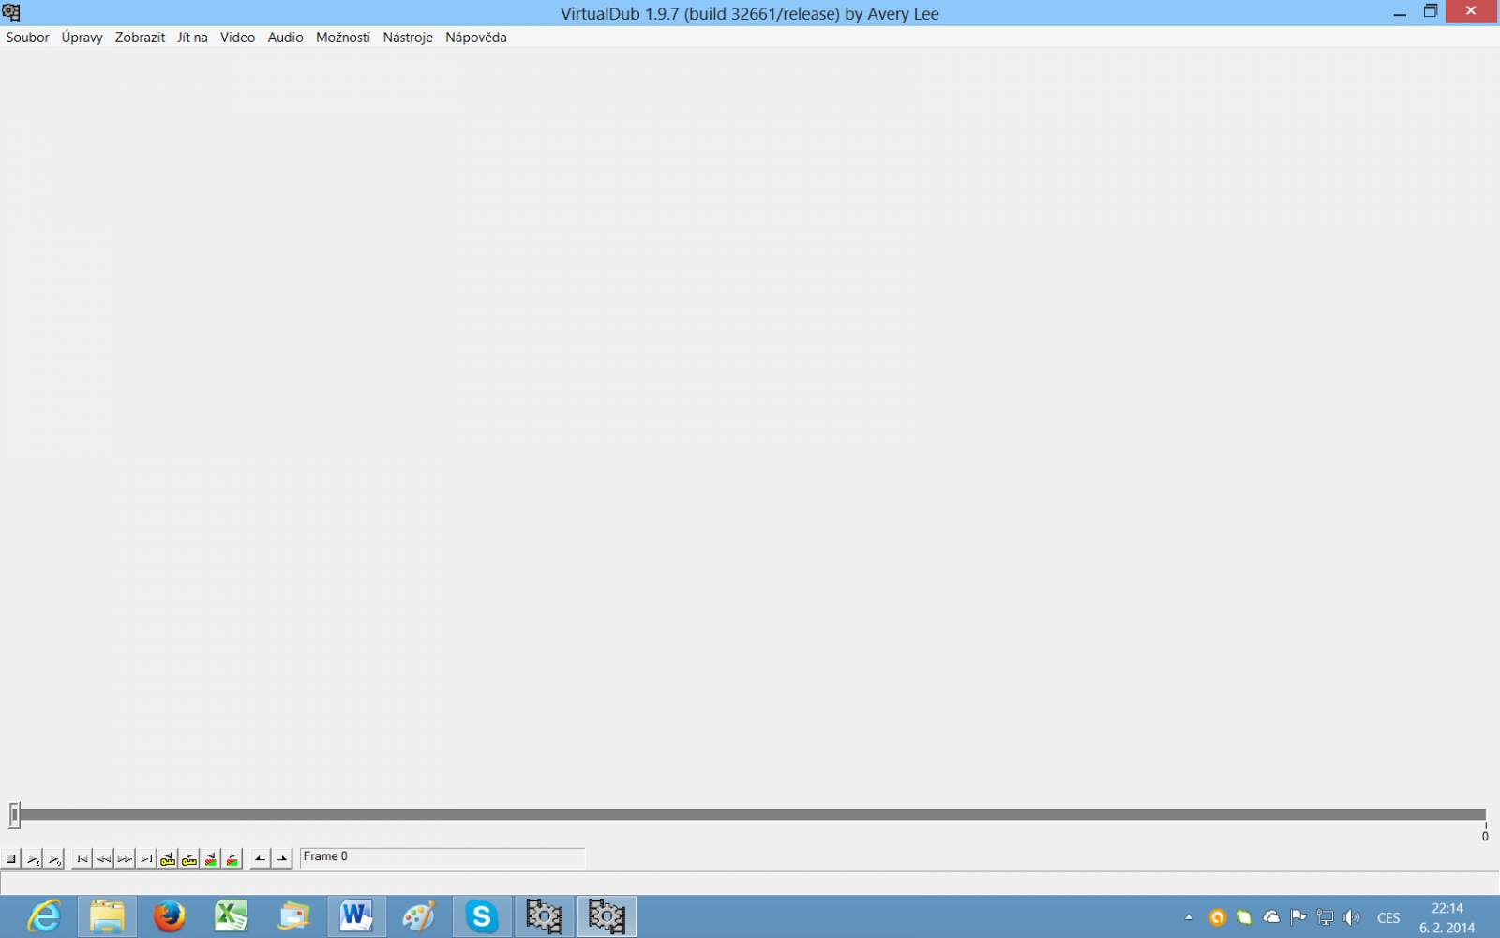The image size is (1500, 938).
Task: Set the selection end mark
Action: point(282,858)
